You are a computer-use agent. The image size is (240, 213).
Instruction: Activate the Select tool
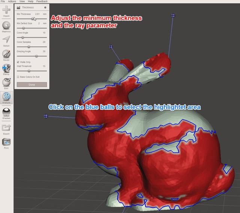pyautogui.click(x=6, y=39)
